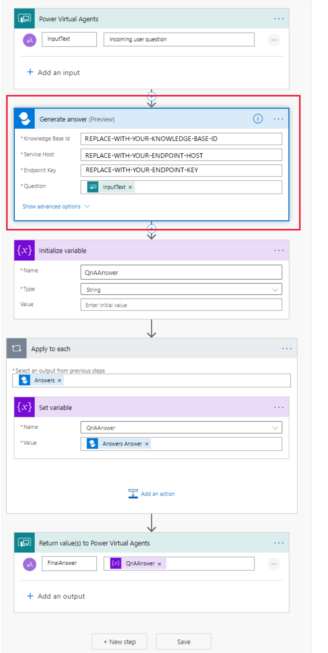The width and height of the screenshot is (328, 653).
Task: Click the FinalAnswer name field
Action: (69, 563)
